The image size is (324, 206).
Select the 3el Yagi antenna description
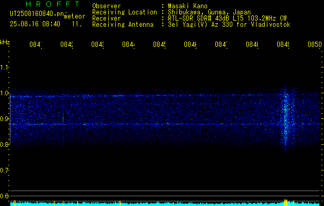click(229, 25)
